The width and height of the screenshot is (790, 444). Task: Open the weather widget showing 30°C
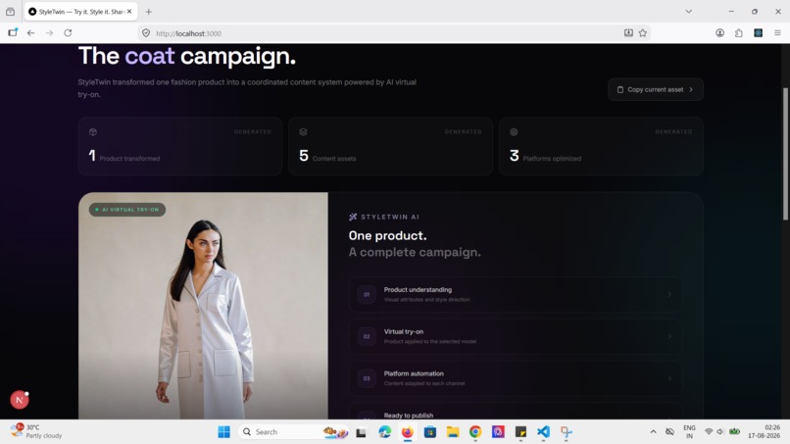coord(36,431)
